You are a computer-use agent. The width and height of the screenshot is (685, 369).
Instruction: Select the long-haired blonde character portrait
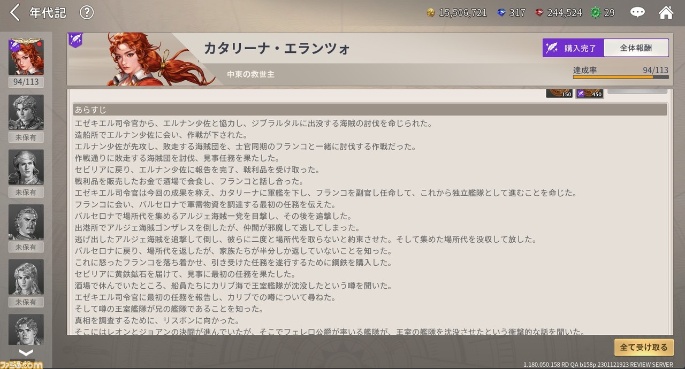tap(26, 277)
